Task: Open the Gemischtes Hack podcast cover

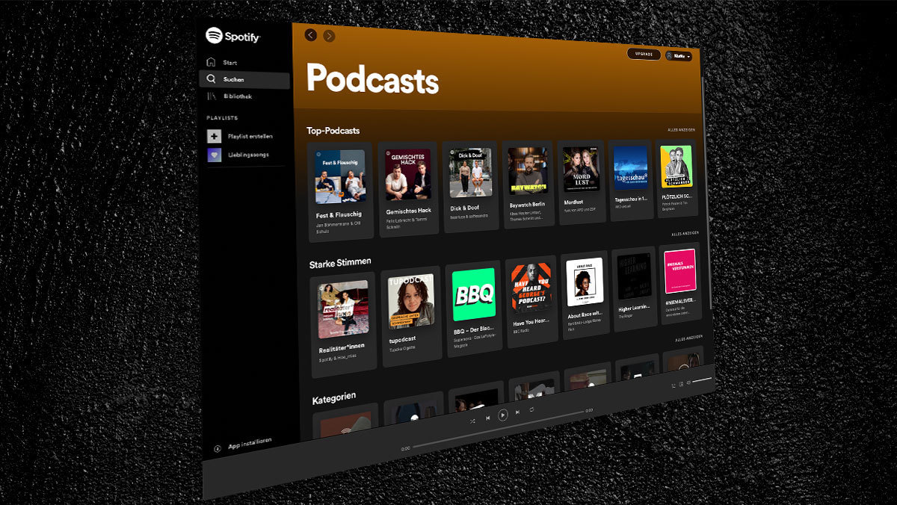Action: click(x=408, y=175)
